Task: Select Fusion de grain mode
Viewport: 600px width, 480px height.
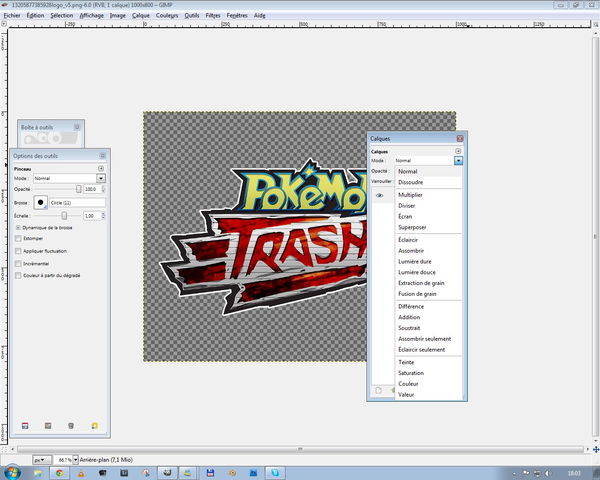Action: pos(429,294)
